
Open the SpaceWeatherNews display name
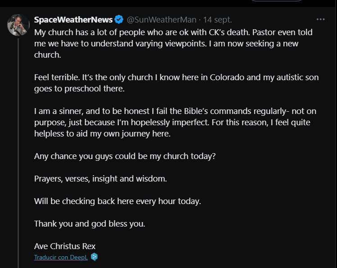tap(73, 20)
